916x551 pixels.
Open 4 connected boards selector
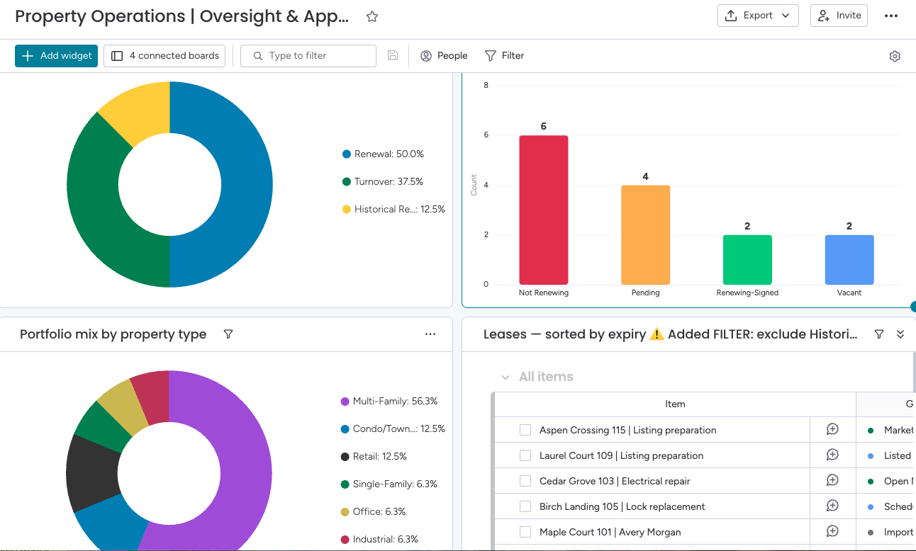(x=164, y=56)
